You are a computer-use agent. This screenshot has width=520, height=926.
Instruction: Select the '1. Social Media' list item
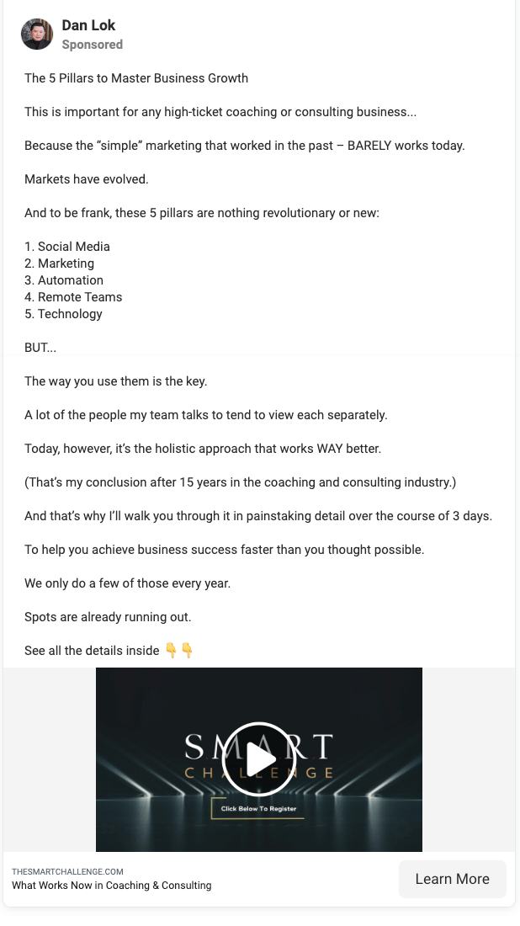click(67, 247)
